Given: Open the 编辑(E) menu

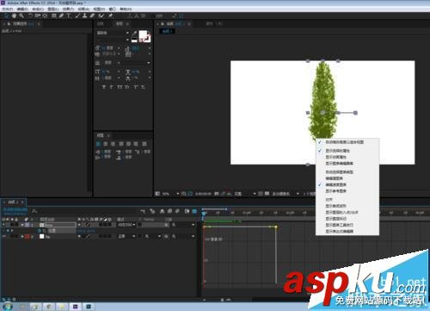Looking at the screenshot, I should [22, 9].
